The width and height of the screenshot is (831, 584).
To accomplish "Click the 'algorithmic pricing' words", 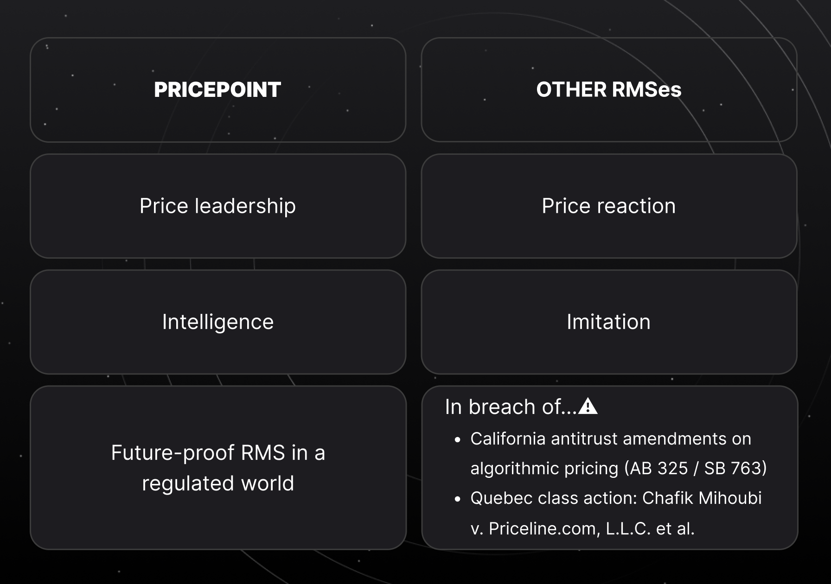I will [544, 468].
